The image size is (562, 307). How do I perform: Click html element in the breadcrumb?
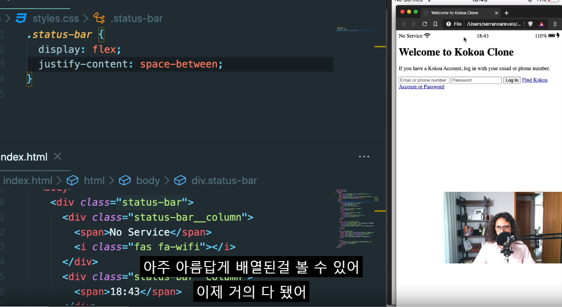94,180
